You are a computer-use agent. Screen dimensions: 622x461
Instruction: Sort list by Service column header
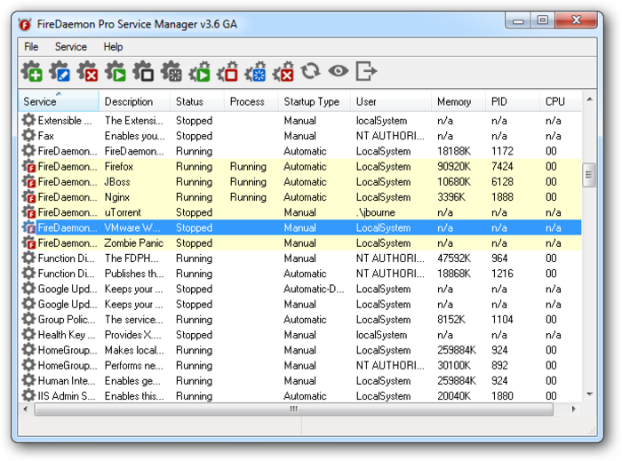click(x=40, y=102)
